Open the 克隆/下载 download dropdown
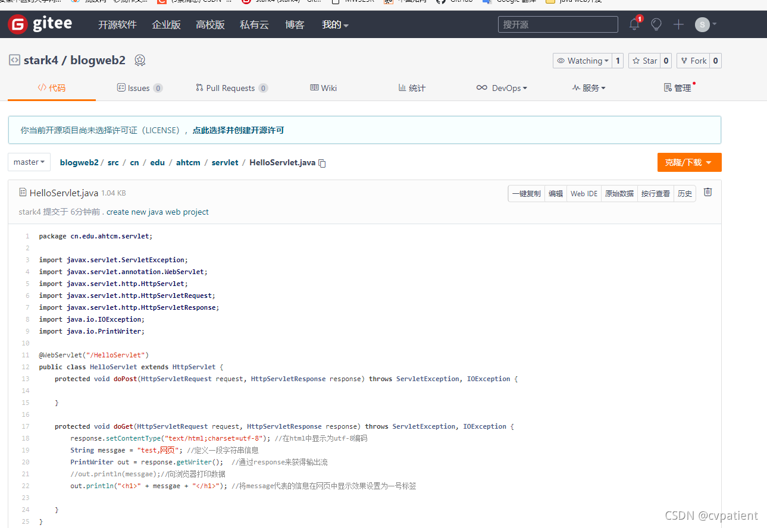This screenshot has height=528, width=767. tap(689, 162)
